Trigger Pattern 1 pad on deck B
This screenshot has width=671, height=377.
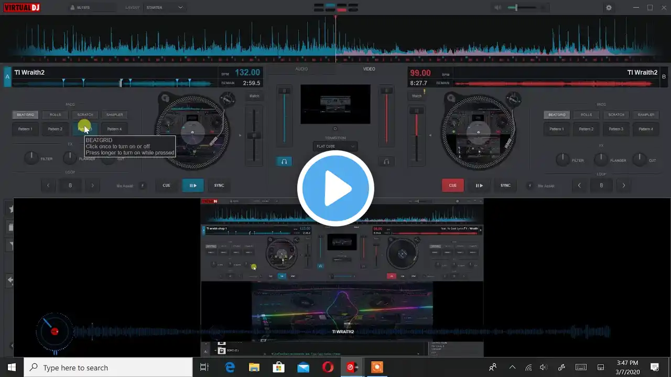[557, 129]
